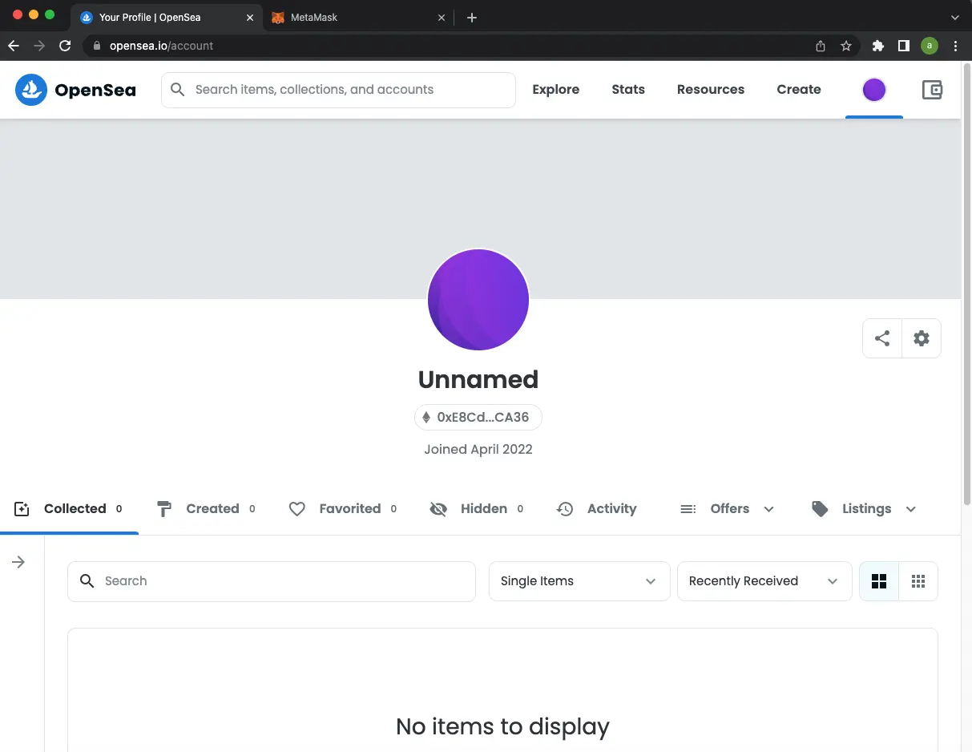Image resolution: width=972 pixels, height=752 pixels.
Task: Open the Explore menu
Action: tap(555, 90)
